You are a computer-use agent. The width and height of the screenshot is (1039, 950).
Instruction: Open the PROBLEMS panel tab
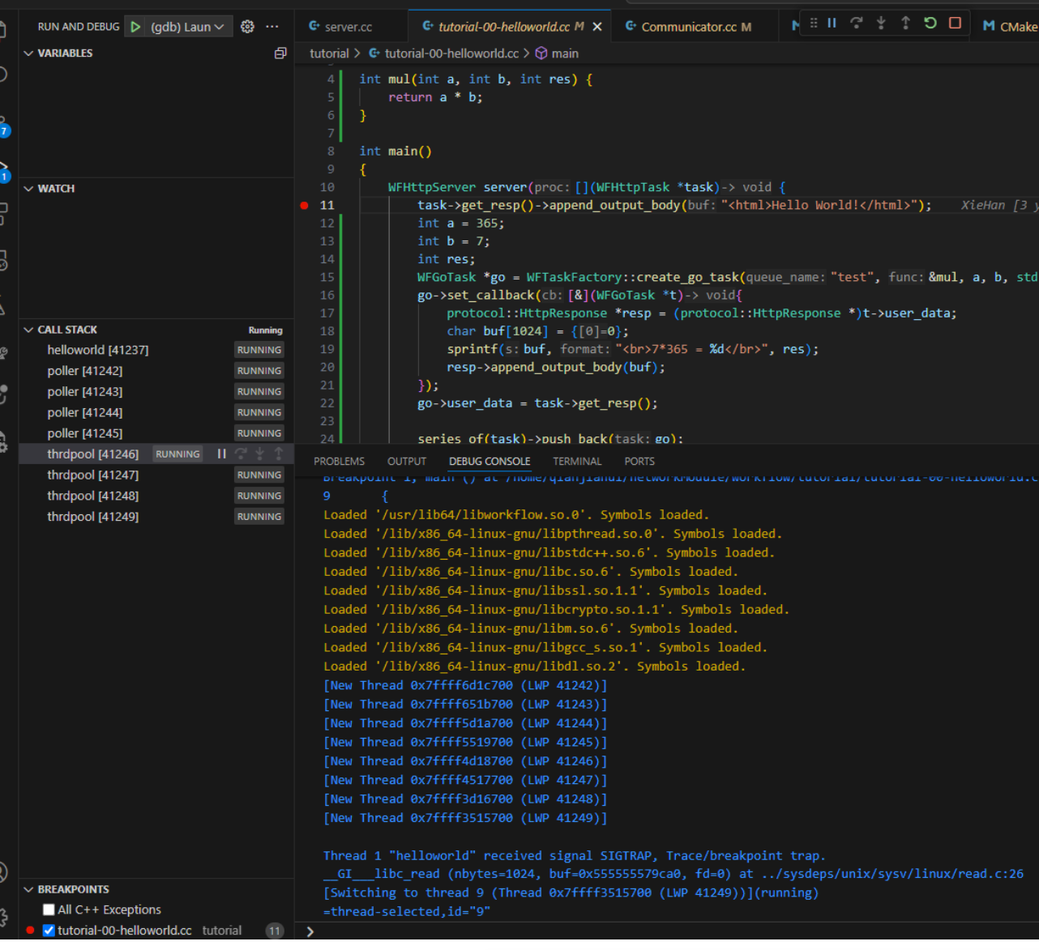pyautogui.click(x=339, y=462)
